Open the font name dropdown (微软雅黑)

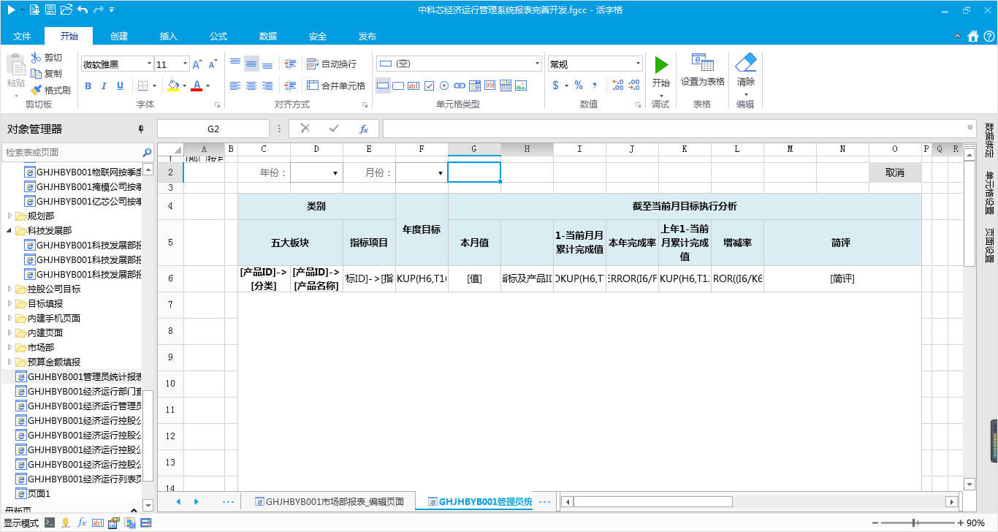(150, 64)
